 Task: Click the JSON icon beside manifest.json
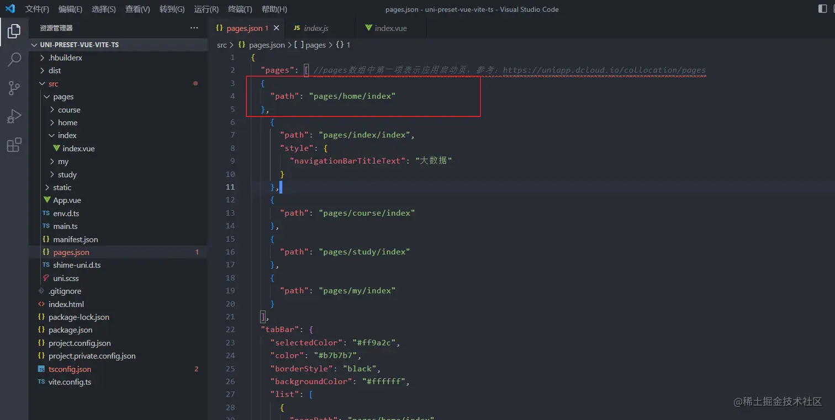coord(46,240)
